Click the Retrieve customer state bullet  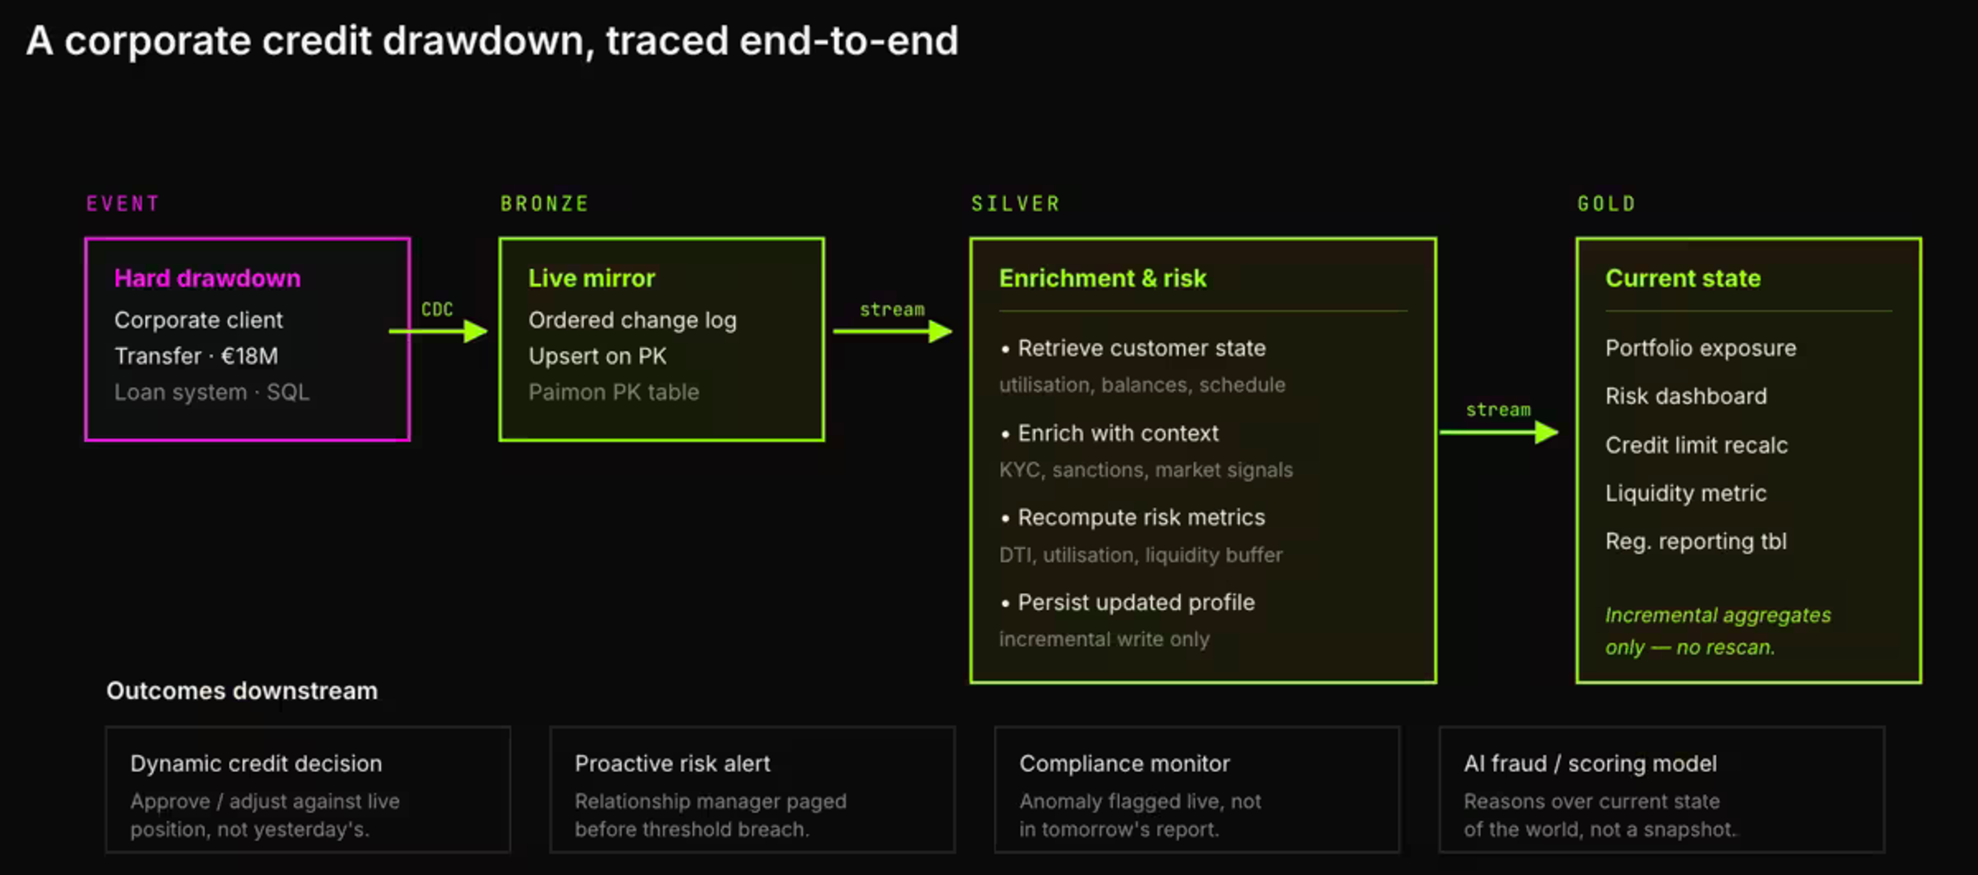pos(1133,349)
